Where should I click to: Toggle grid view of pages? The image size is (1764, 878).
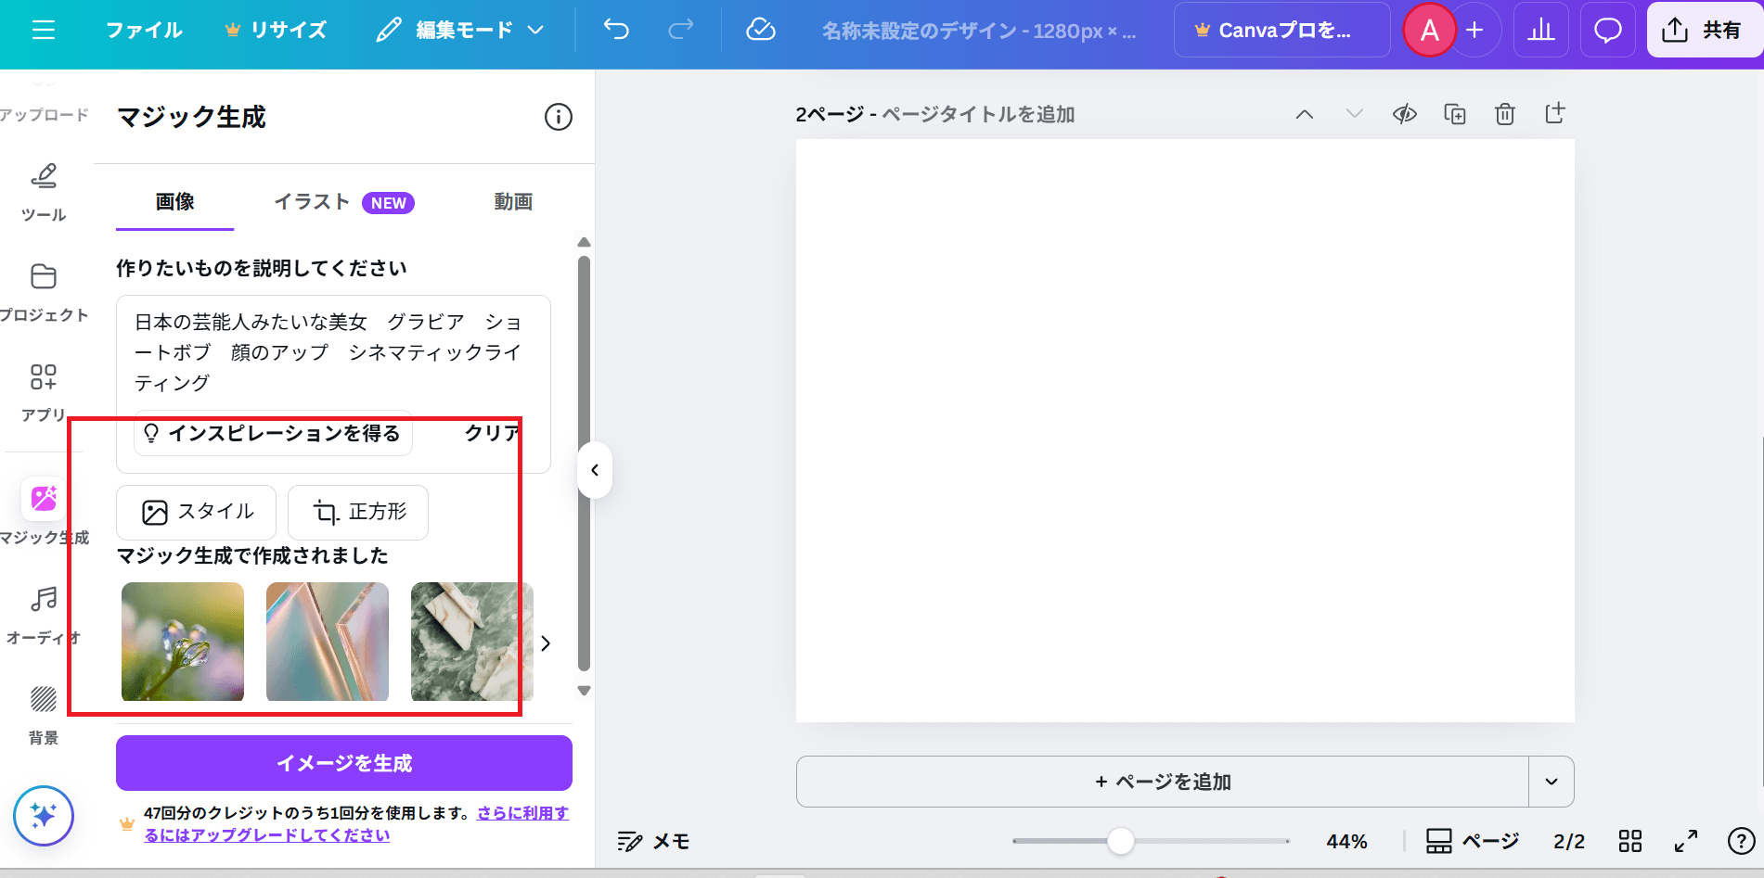click(x=1630, y=841)
